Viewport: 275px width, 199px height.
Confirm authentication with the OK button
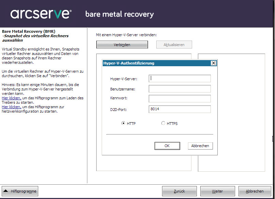point(167,145)
